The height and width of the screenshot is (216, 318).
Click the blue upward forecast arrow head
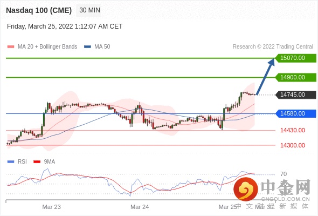(x=271, y=62)
